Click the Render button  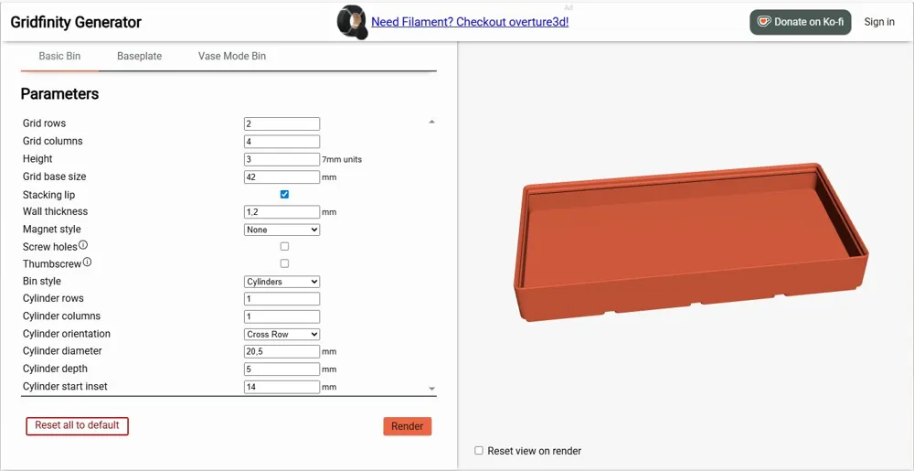tap(408, 426)
